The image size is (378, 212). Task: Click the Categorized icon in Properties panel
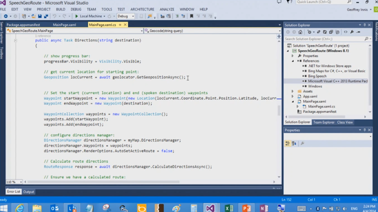[x=287, y=143]
